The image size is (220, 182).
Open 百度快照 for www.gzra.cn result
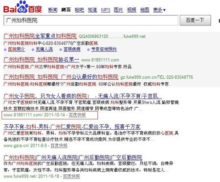59,145
